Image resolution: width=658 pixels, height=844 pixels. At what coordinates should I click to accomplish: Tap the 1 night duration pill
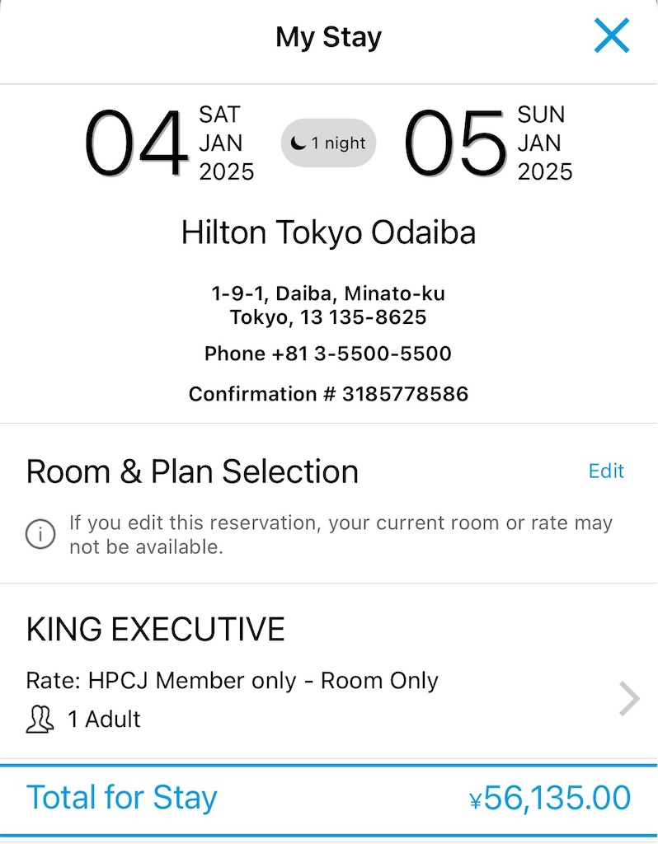[328, 143]
